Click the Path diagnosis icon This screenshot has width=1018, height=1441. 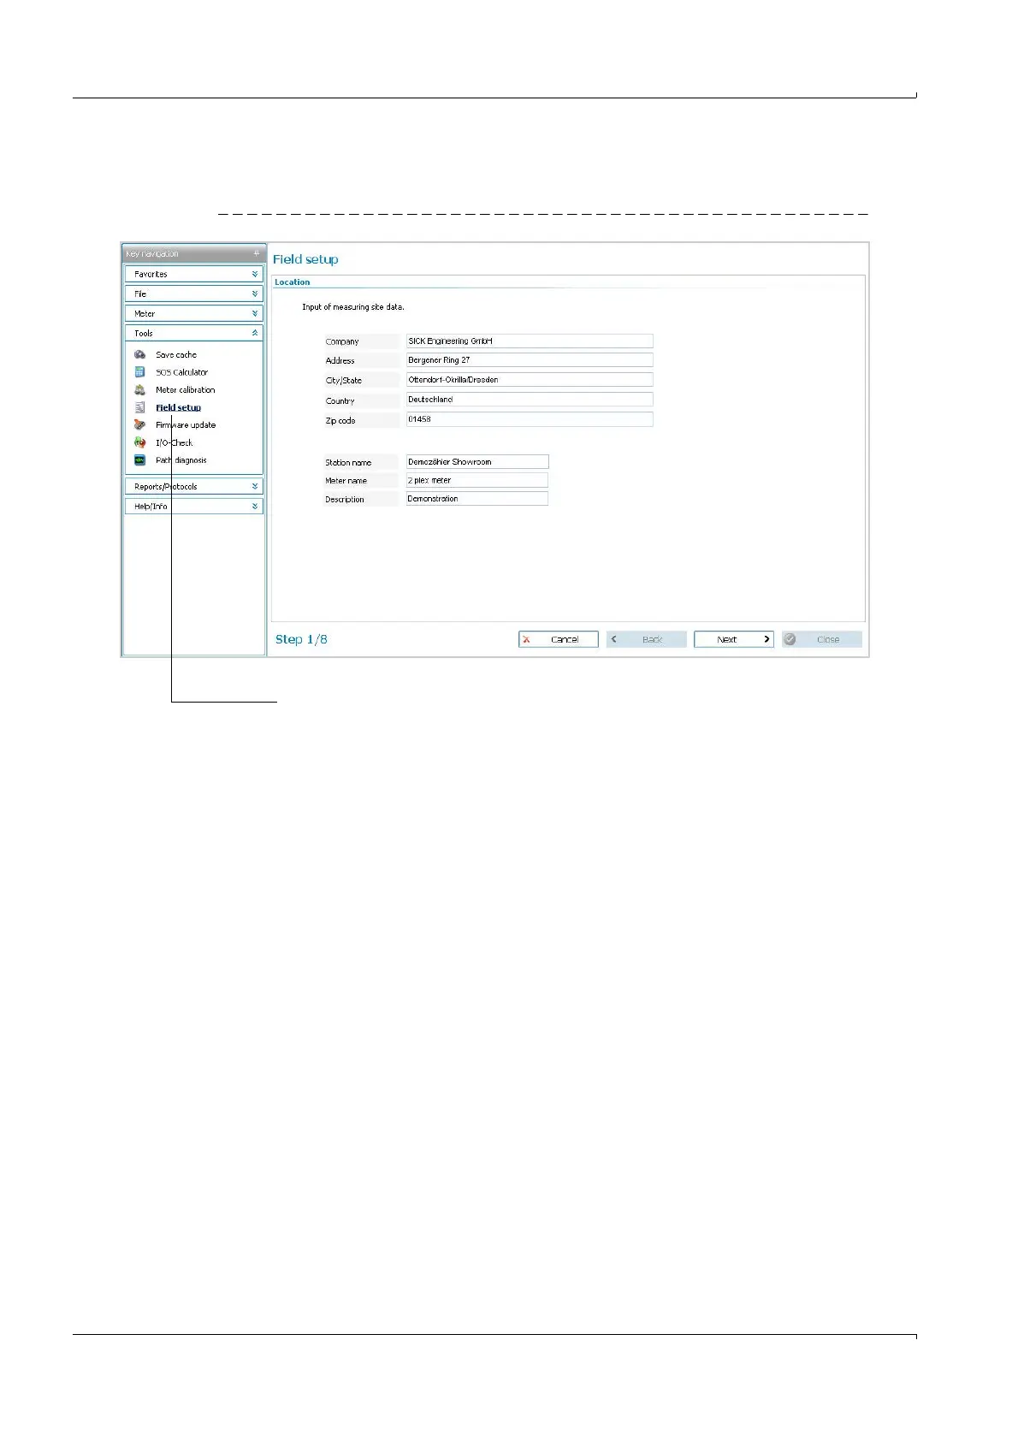[x=139, y=460]
